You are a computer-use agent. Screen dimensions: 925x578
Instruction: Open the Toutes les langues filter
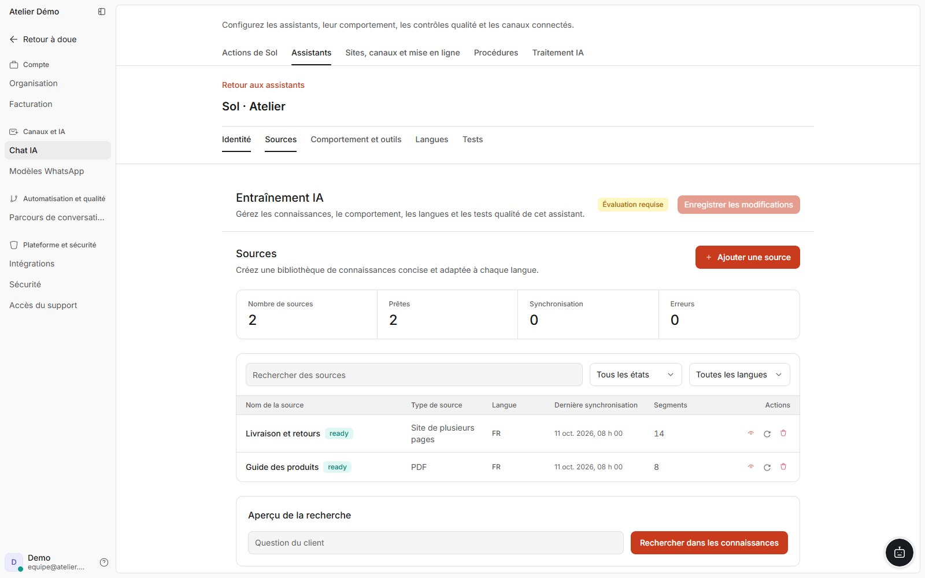pyautogui.click(x=739, y=375)
